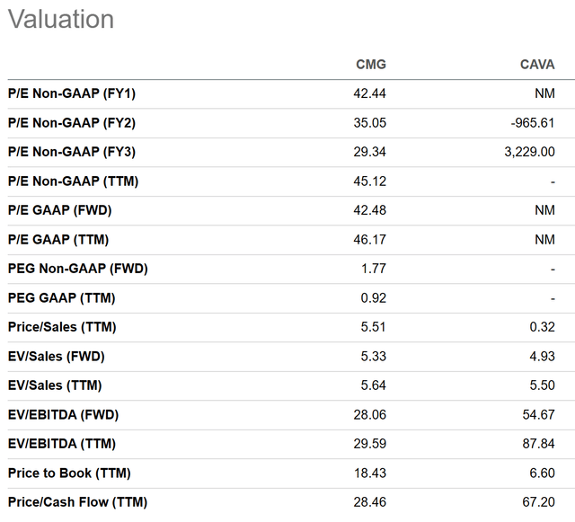Select CMG's 45.12 P/E TTM value

(369, 181)
